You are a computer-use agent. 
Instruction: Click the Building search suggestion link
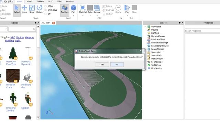pyautogui.click(x=10, y=41)
